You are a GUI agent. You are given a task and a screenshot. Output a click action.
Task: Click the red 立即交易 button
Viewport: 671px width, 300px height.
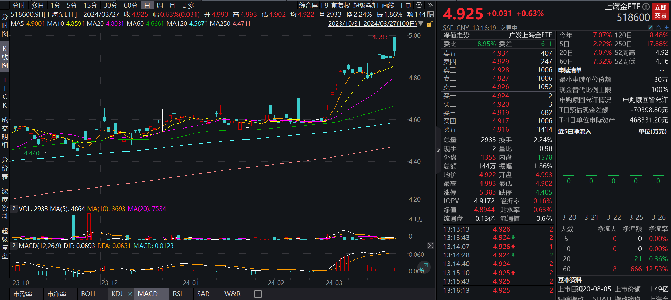coord(661,12)
